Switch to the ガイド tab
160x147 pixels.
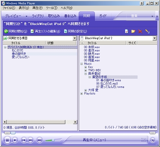(103, 16)
